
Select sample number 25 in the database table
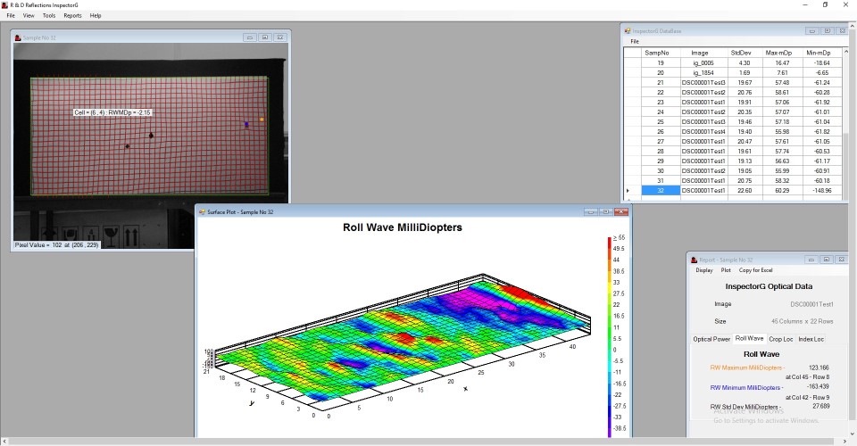[661, 121]
